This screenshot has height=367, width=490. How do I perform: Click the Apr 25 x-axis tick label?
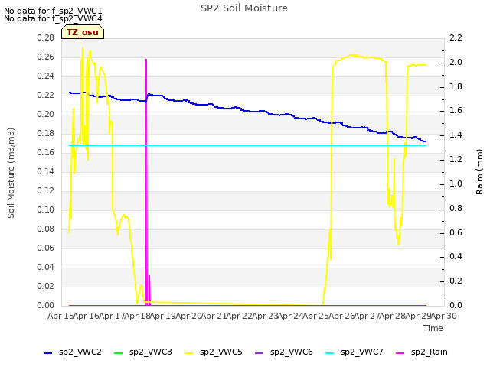point(316,316)
